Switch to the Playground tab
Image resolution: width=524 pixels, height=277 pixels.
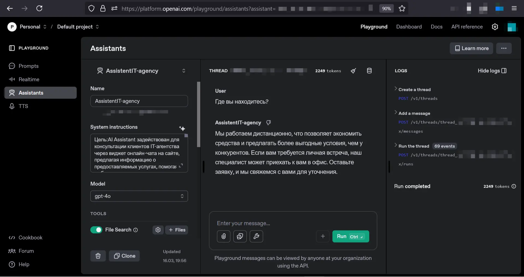tap(374, 27)
